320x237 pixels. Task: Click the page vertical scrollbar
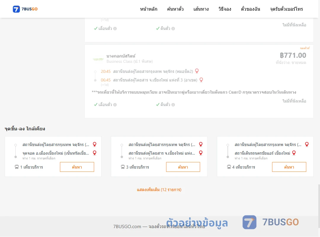[x=319, y=206]
